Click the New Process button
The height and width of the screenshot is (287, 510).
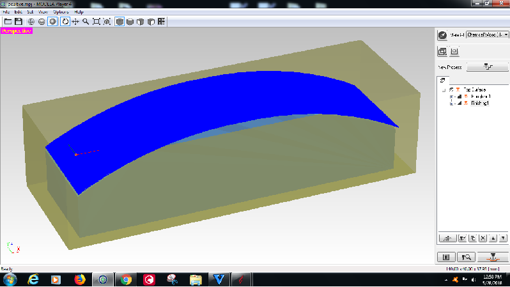pos(487,66)
